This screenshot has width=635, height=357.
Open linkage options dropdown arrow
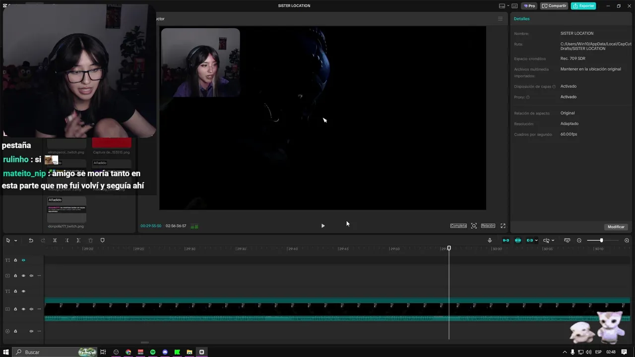[x=536, y=240]
